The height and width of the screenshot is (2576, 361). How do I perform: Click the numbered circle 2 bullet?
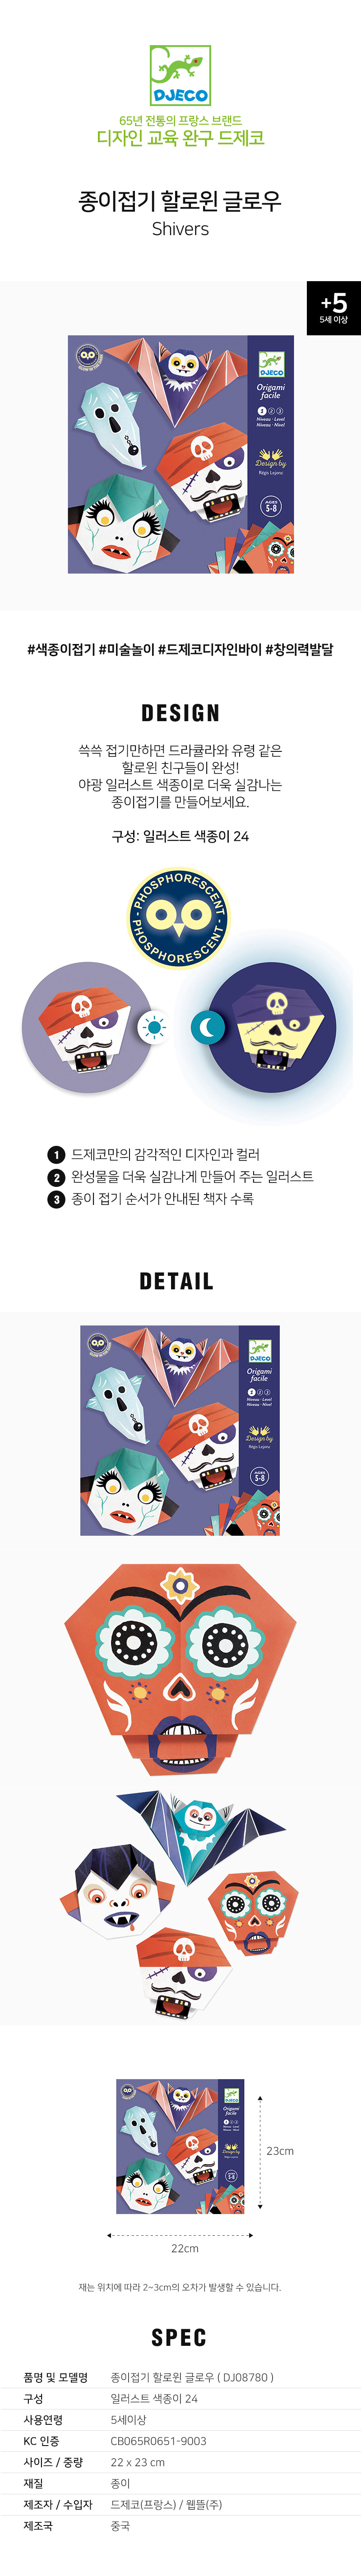coord(57,1177)
